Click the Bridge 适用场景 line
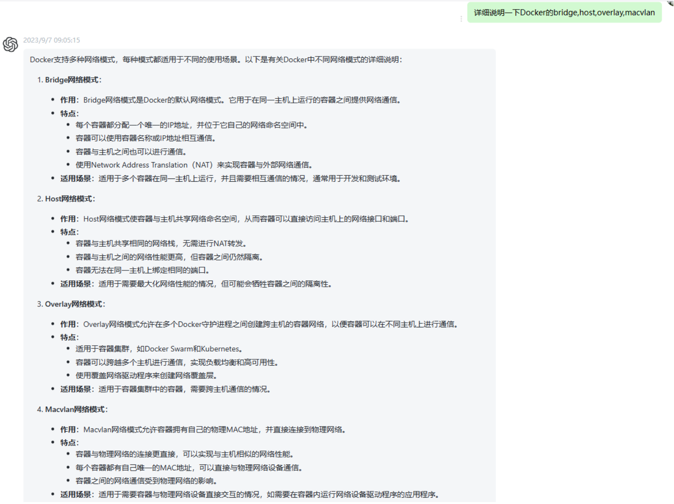The image size is (674, 504). (x=231, y=178)
